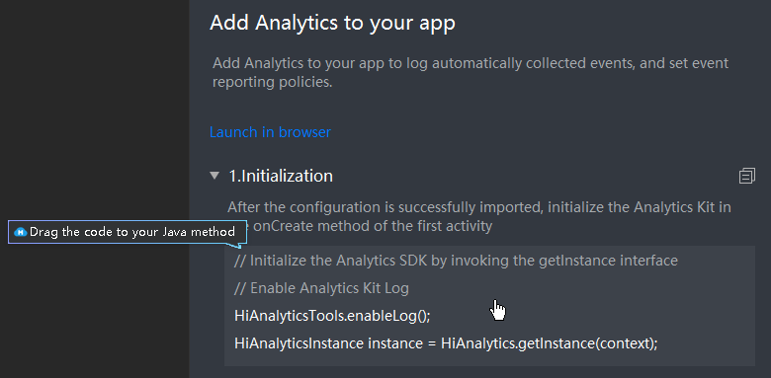Click the Huawei cloud icon in tooltip
This screenshot has height=378, width=771.
pyautogui.click(x=20, y=232)
